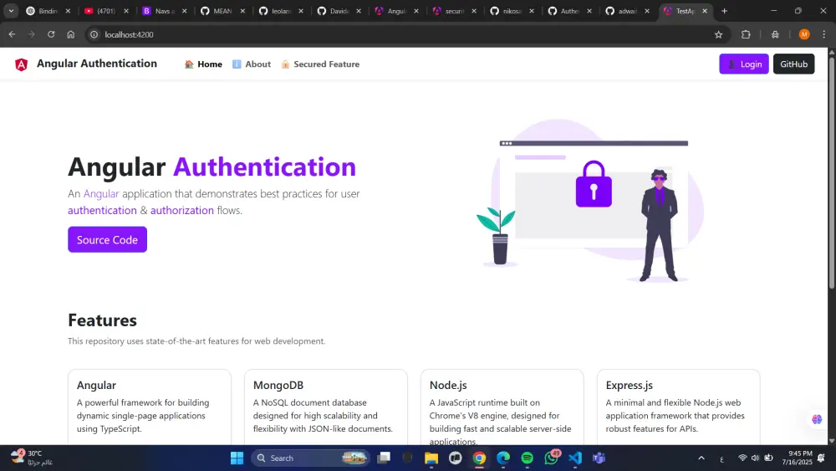This screenshot has width=836, height=471.
Task: Follow the Angular link in hero text
Action: pyautogui.click(x=101, y=193)
